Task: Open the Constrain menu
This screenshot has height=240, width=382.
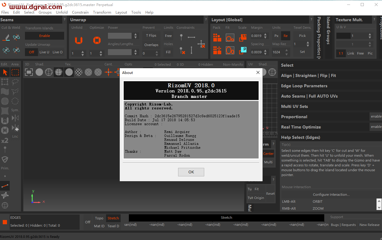Action: pos(80,12)
